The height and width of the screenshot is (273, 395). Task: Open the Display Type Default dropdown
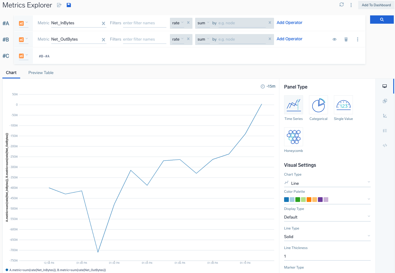(x=327, y=217)
